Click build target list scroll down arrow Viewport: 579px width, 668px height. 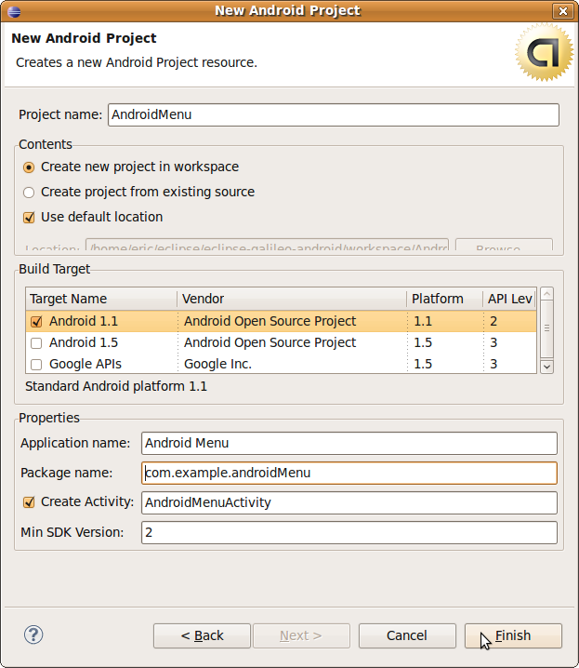(546, 367)
